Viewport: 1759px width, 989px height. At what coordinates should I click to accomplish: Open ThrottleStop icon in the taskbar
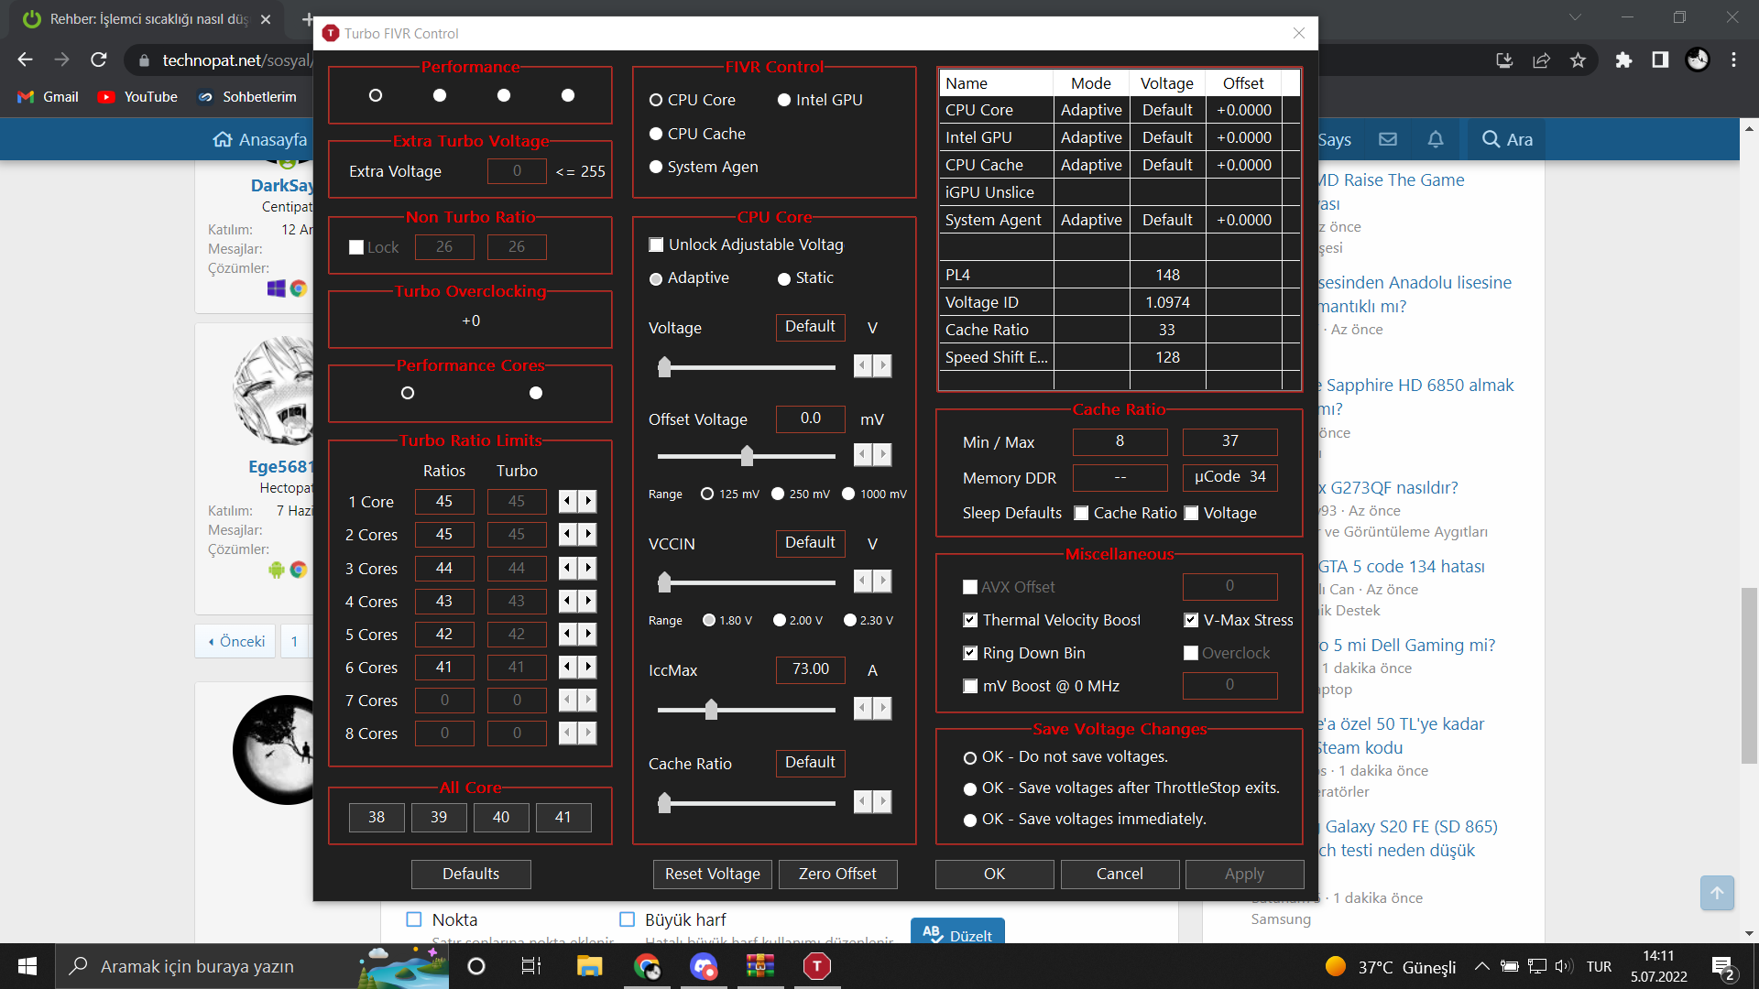(816, 966)
